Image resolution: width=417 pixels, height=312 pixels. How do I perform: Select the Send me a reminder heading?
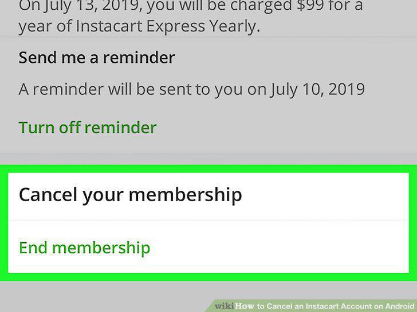97,57
